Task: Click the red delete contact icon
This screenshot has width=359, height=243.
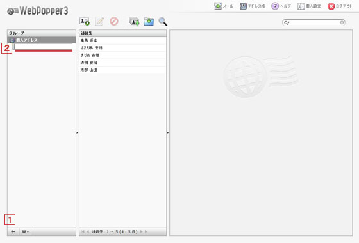Action: tap(114, 21)
